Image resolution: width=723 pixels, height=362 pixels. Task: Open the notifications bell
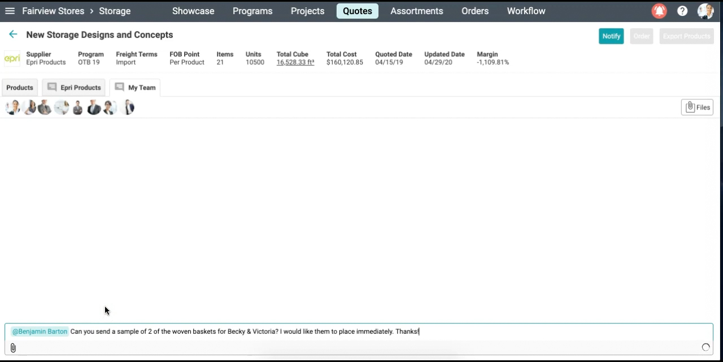point(659,11)
